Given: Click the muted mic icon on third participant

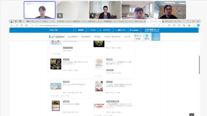Looking at the screenshot, I should [x=93, y=16].
